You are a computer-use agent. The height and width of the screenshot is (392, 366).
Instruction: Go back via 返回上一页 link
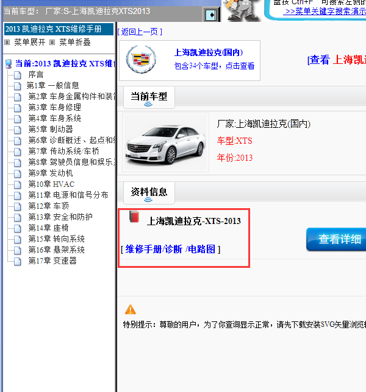140,32
